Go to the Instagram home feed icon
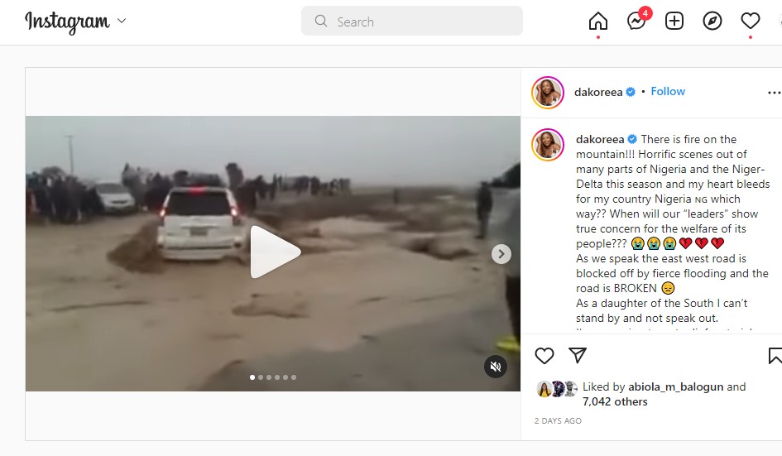Screen dimensions: 782x456 point(598,21)
